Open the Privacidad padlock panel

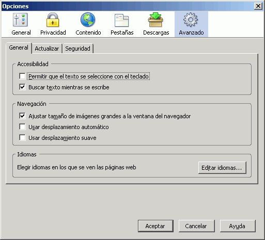pos(53,24)
